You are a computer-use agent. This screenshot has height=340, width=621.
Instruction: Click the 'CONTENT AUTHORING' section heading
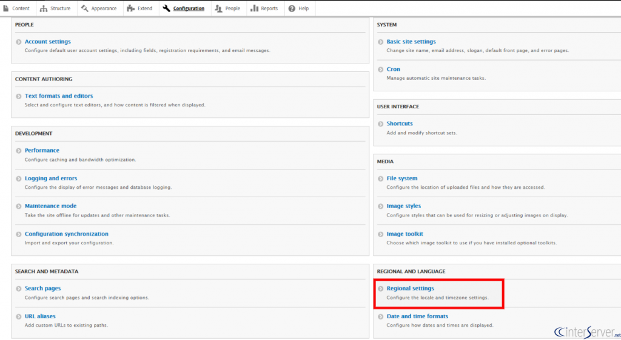pos(44,79)
